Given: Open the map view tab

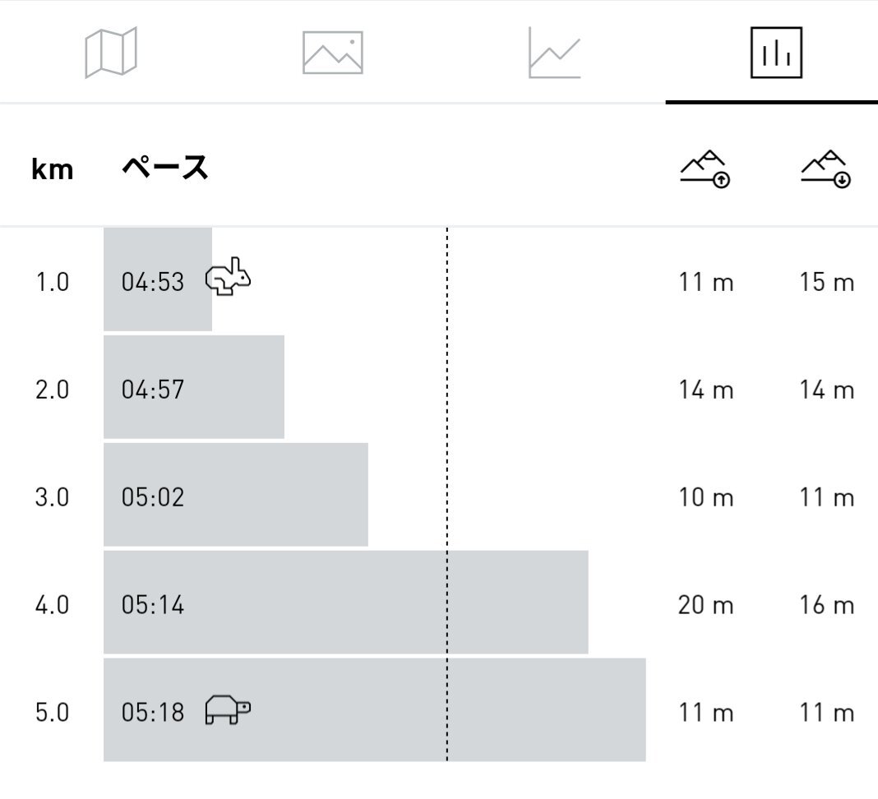Looking at the screenshot, I should click(111, 53).
